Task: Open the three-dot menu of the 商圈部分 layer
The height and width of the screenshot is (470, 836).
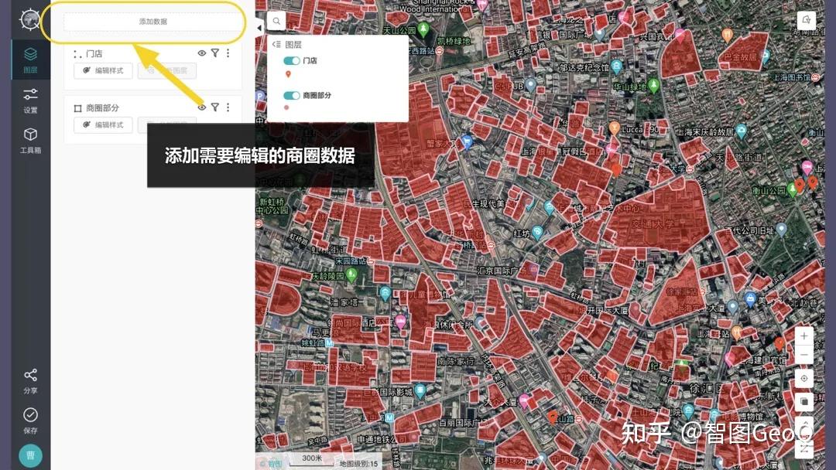Action: click(x=228, y=107)
